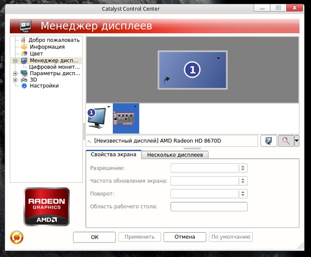Maximize the Catalyst Control Center window
Image resolution: width=311 pixels, height=257 pixels.
click(278, 8)
